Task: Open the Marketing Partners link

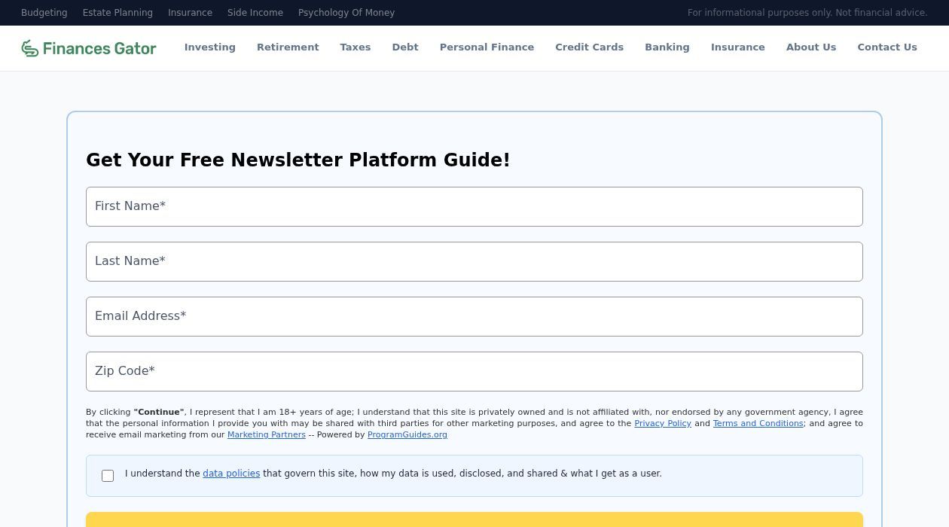Action: tap(267, 434)
